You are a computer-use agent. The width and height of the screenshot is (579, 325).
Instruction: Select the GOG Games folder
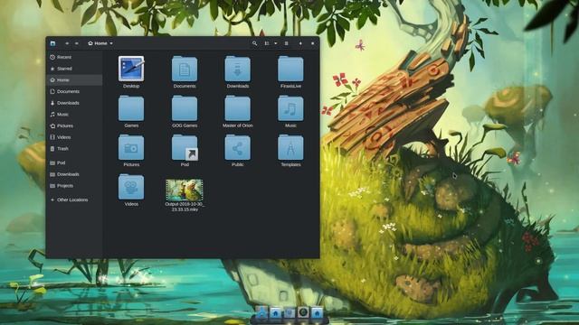click(x=185, y=108)
